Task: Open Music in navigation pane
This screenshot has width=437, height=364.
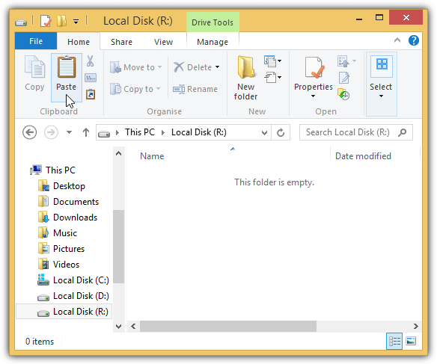Action: (65, 233)
